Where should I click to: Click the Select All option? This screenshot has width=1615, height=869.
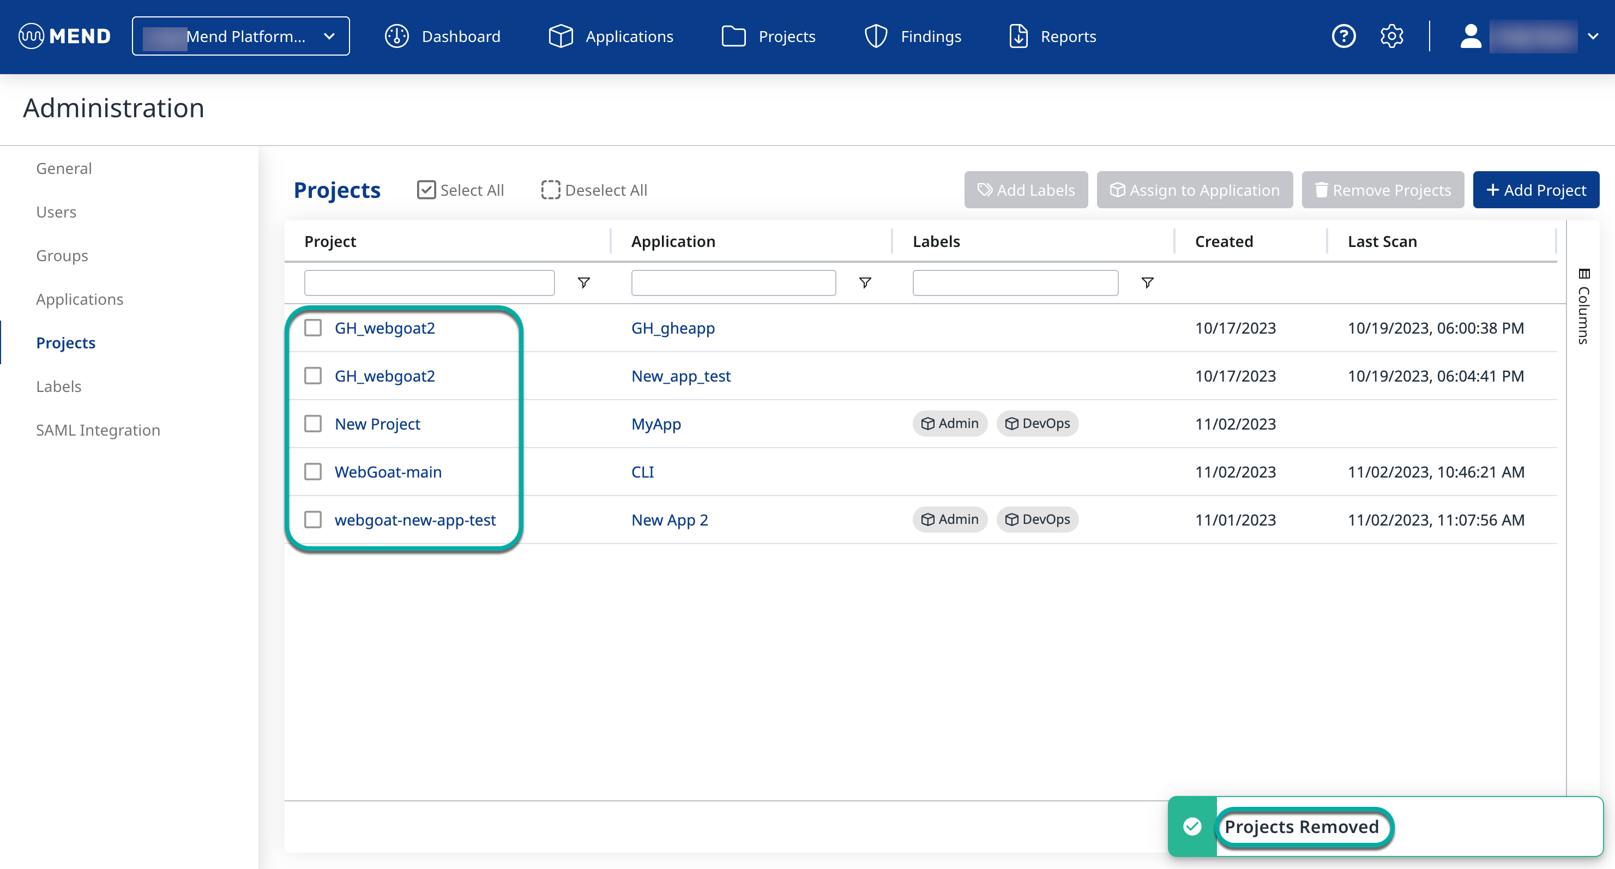point(461,190)
